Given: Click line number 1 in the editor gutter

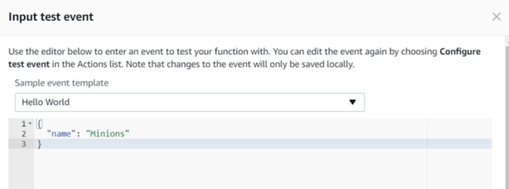Looking at the screenshot, I should pyautogui.click(x=24, y=124).
